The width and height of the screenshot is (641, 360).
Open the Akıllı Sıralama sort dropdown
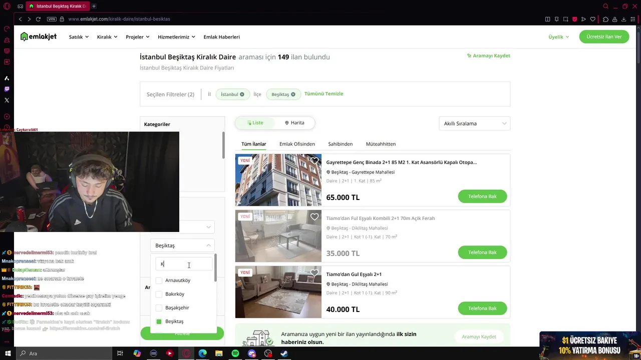(x=474, y=123)
